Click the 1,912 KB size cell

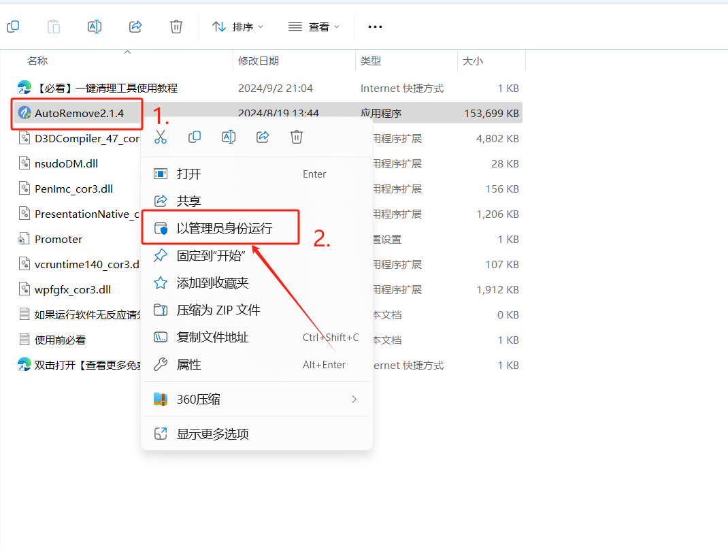[497, 290]
